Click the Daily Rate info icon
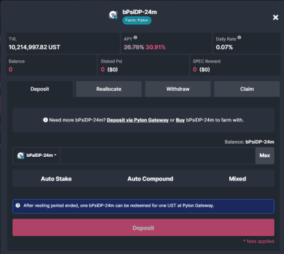Screen dimensions: 284x254 tap(239, 37)
